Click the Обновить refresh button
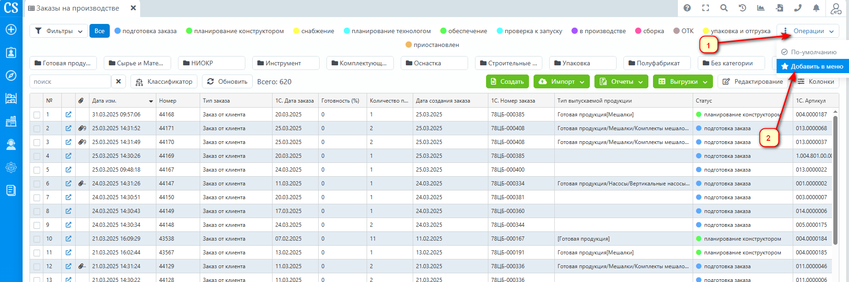 227,81
